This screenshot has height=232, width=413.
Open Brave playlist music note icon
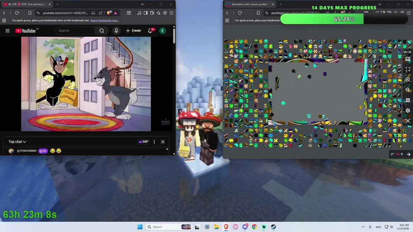(x=139, y=13)
